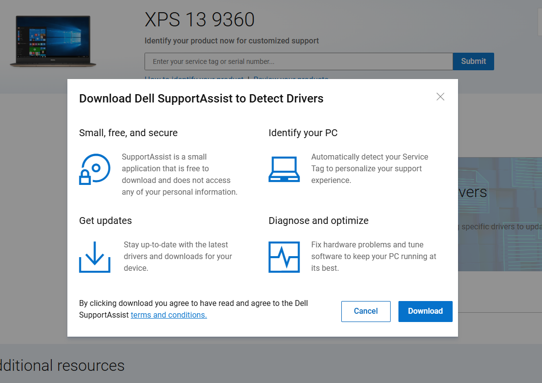Click the download arrow Get updates icon
Image resolution: width=542 pixels, height=383 pixels.
[x=95, y=257]
